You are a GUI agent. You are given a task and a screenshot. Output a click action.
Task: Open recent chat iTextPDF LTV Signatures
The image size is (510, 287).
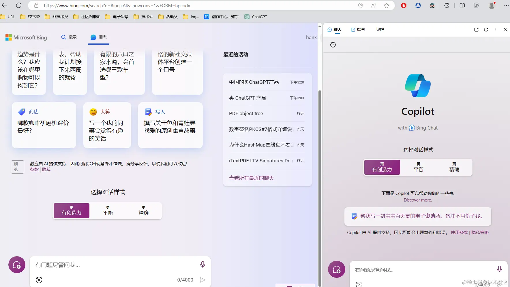pos(267,161)
